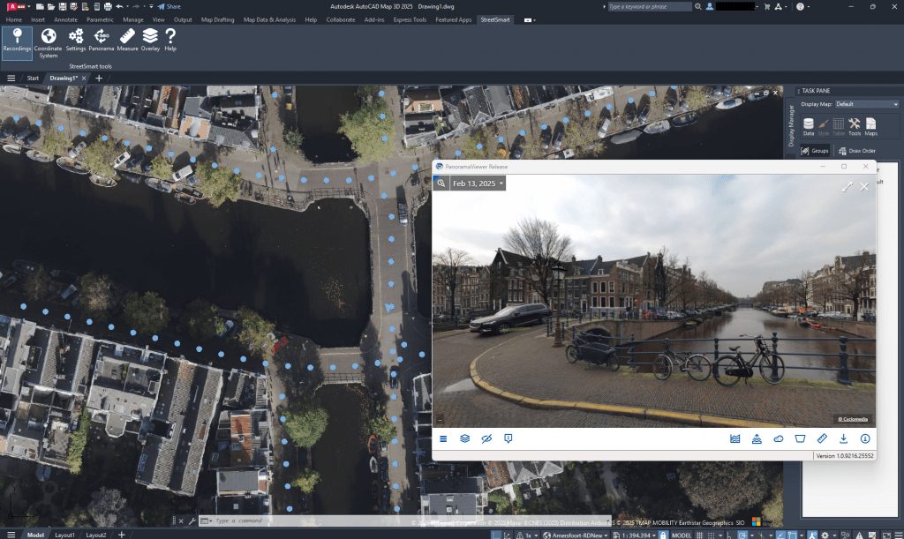904x539 pixels.
Task: Click the Cyclomedia copyright link
Action: tap(853, 419)
